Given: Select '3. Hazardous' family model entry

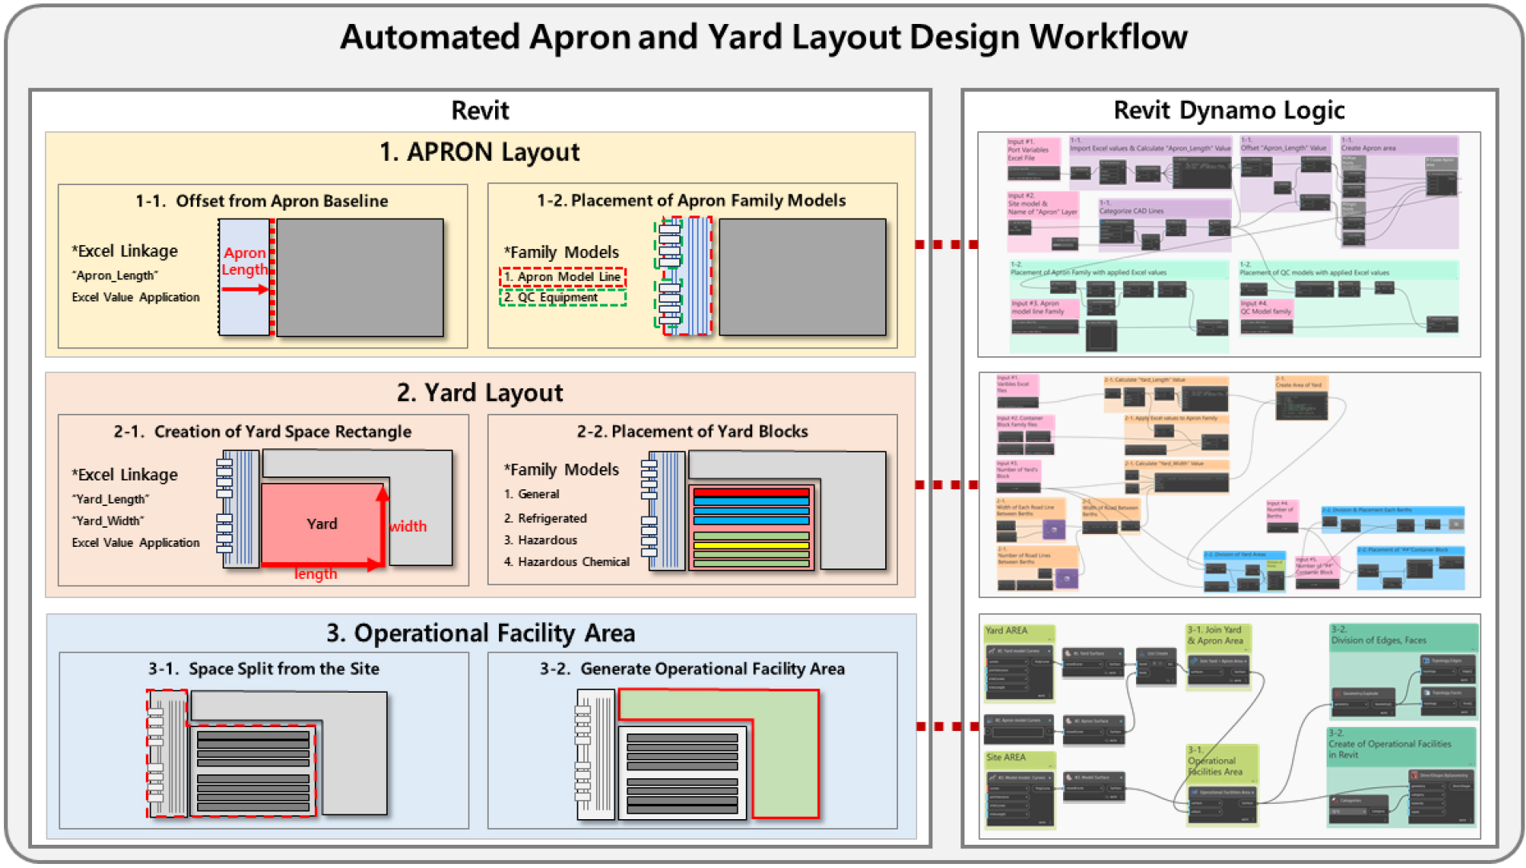Looking at the screenshot, I should click(x=541, y=540).
